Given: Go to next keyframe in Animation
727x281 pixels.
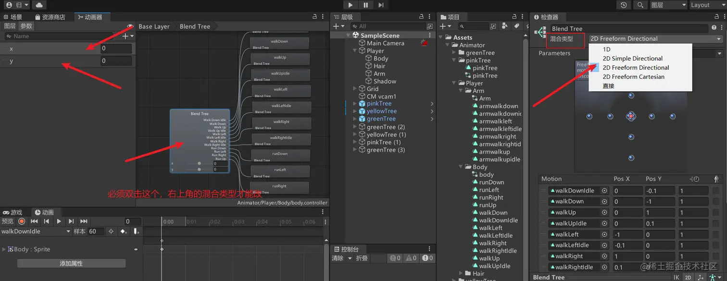Looking at the screenshot, I should (x=71, y=221).
